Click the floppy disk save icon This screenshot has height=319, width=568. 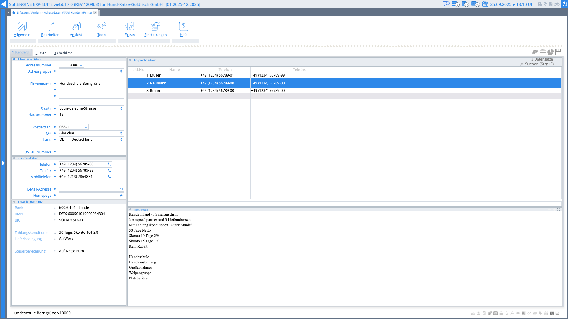[x=558, y=52]
